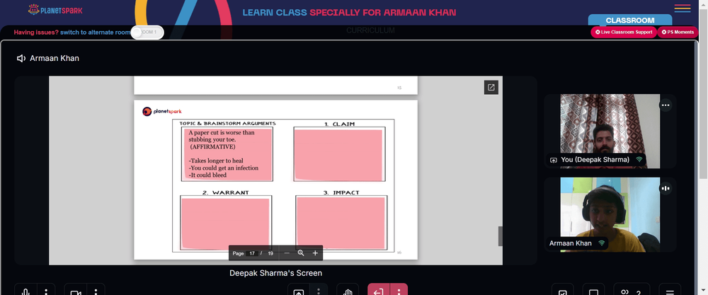Open screen share options menu
The height and width of the screenshot is (295, 708).
(319, 291)
